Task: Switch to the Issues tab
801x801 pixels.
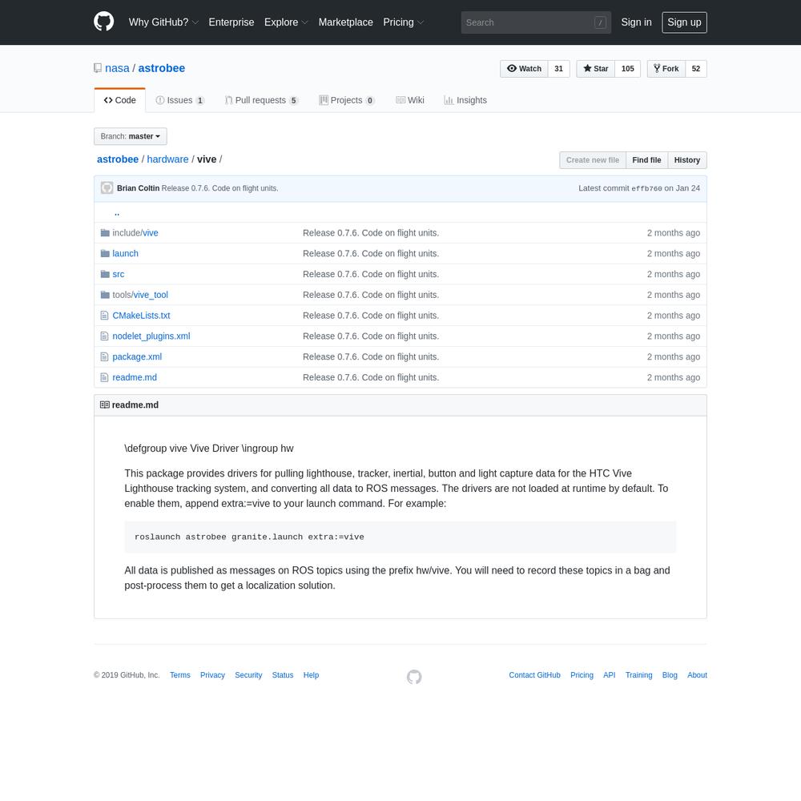Action: pos(179,100)
